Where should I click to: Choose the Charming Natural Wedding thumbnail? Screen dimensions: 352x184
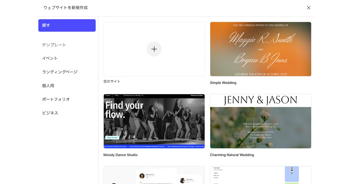pos(260,121)
